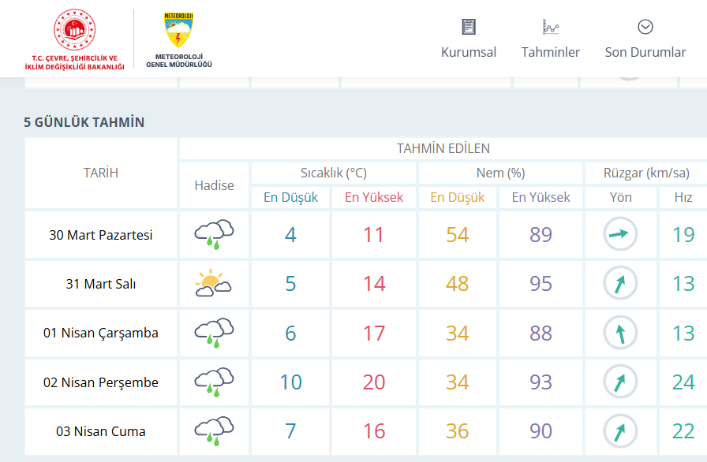Click the Tahminler chart icon
The image size is (707, 462).
coord(551,28)
